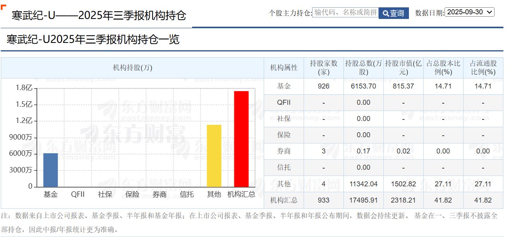
Task: Click the value 926 in 基金 row
Action: click(324, 86)
